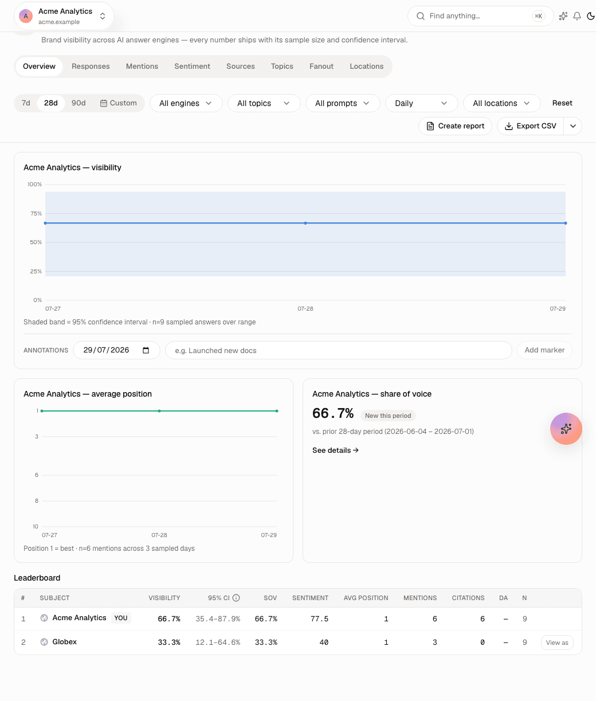Focus the annotation note text field

pyautogui.click(x=338, y=350)
